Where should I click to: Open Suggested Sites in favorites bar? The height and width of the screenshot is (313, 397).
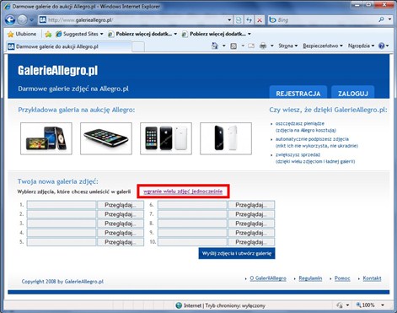click(x=79, y=34)
